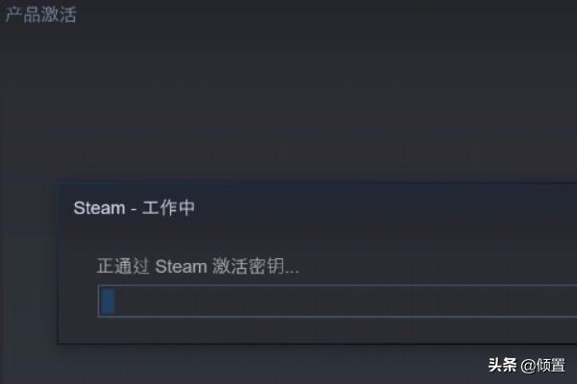Click the top border of the progress bar
Image resolution: width=577 pixels, height=384 pixels.
338,285
